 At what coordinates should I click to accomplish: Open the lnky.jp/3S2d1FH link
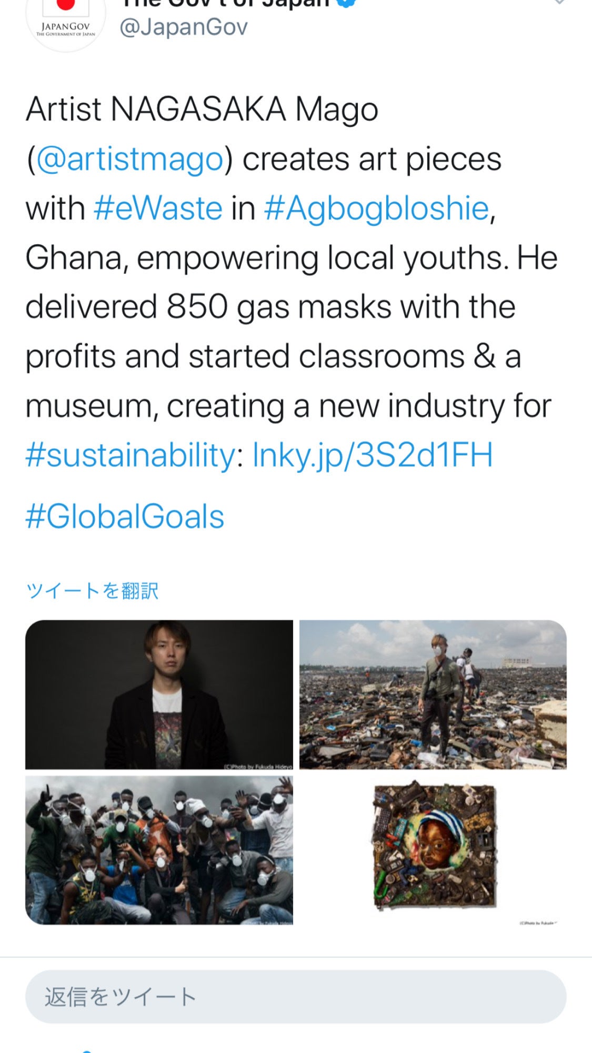tap(373, 455)
